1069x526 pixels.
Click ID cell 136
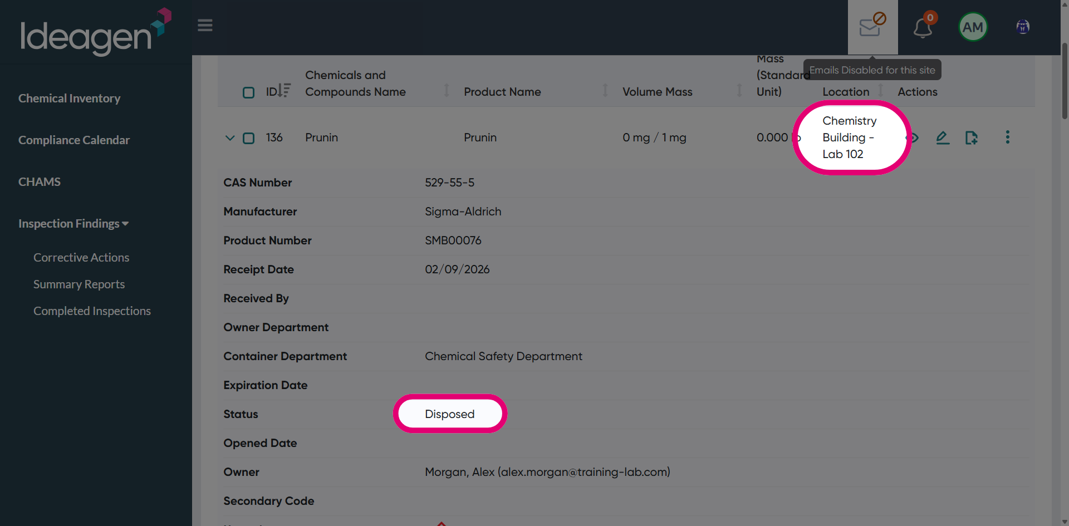point(274,137)
